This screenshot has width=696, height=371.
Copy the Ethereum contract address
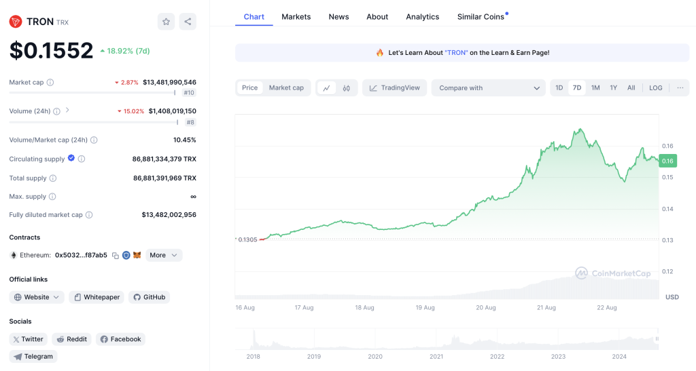click(x=116, y=256)
